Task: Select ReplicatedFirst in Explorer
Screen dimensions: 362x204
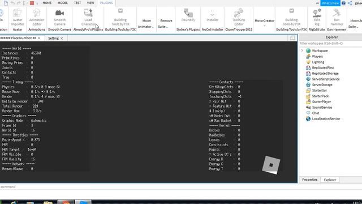Action: pyautogui.click(x=323, y=68)
